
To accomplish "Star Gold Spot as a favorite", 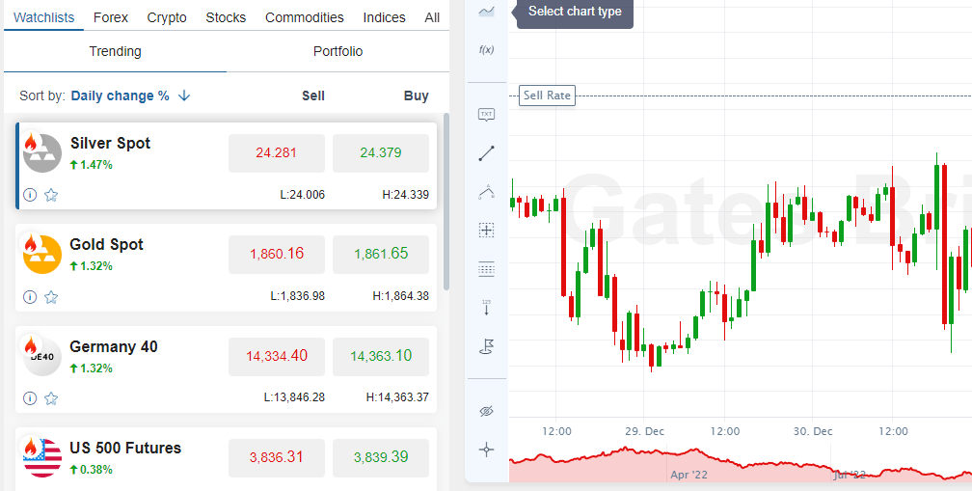I will tap(51, 297).
